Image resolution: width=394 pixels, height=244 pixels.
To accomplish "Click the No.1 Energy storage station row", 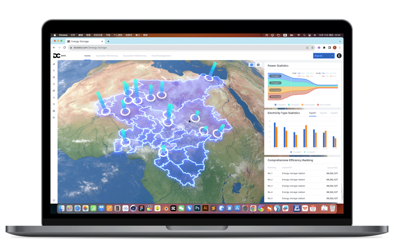I will tap(303, 173).
